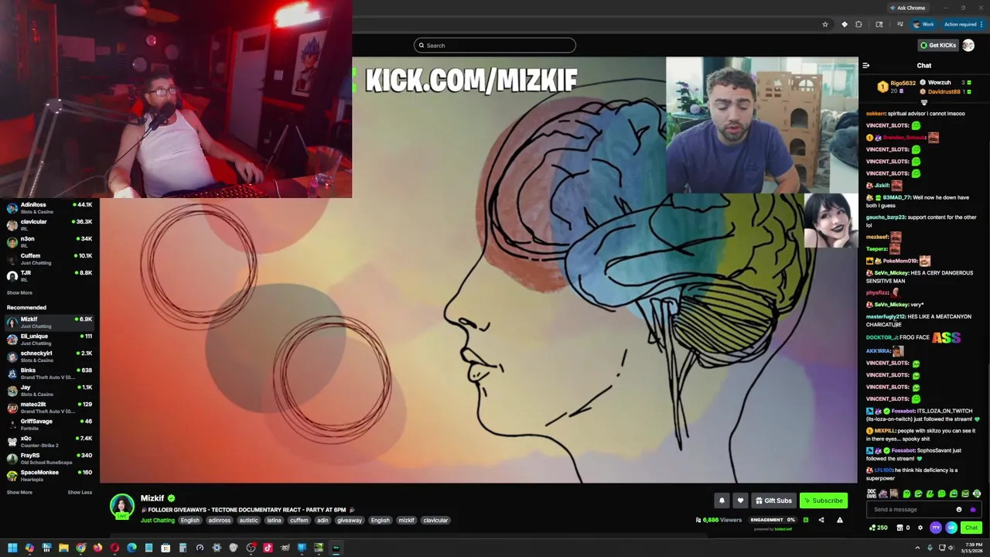Open SpaceMonkee channel in Recommended

(x=49, y=476)
